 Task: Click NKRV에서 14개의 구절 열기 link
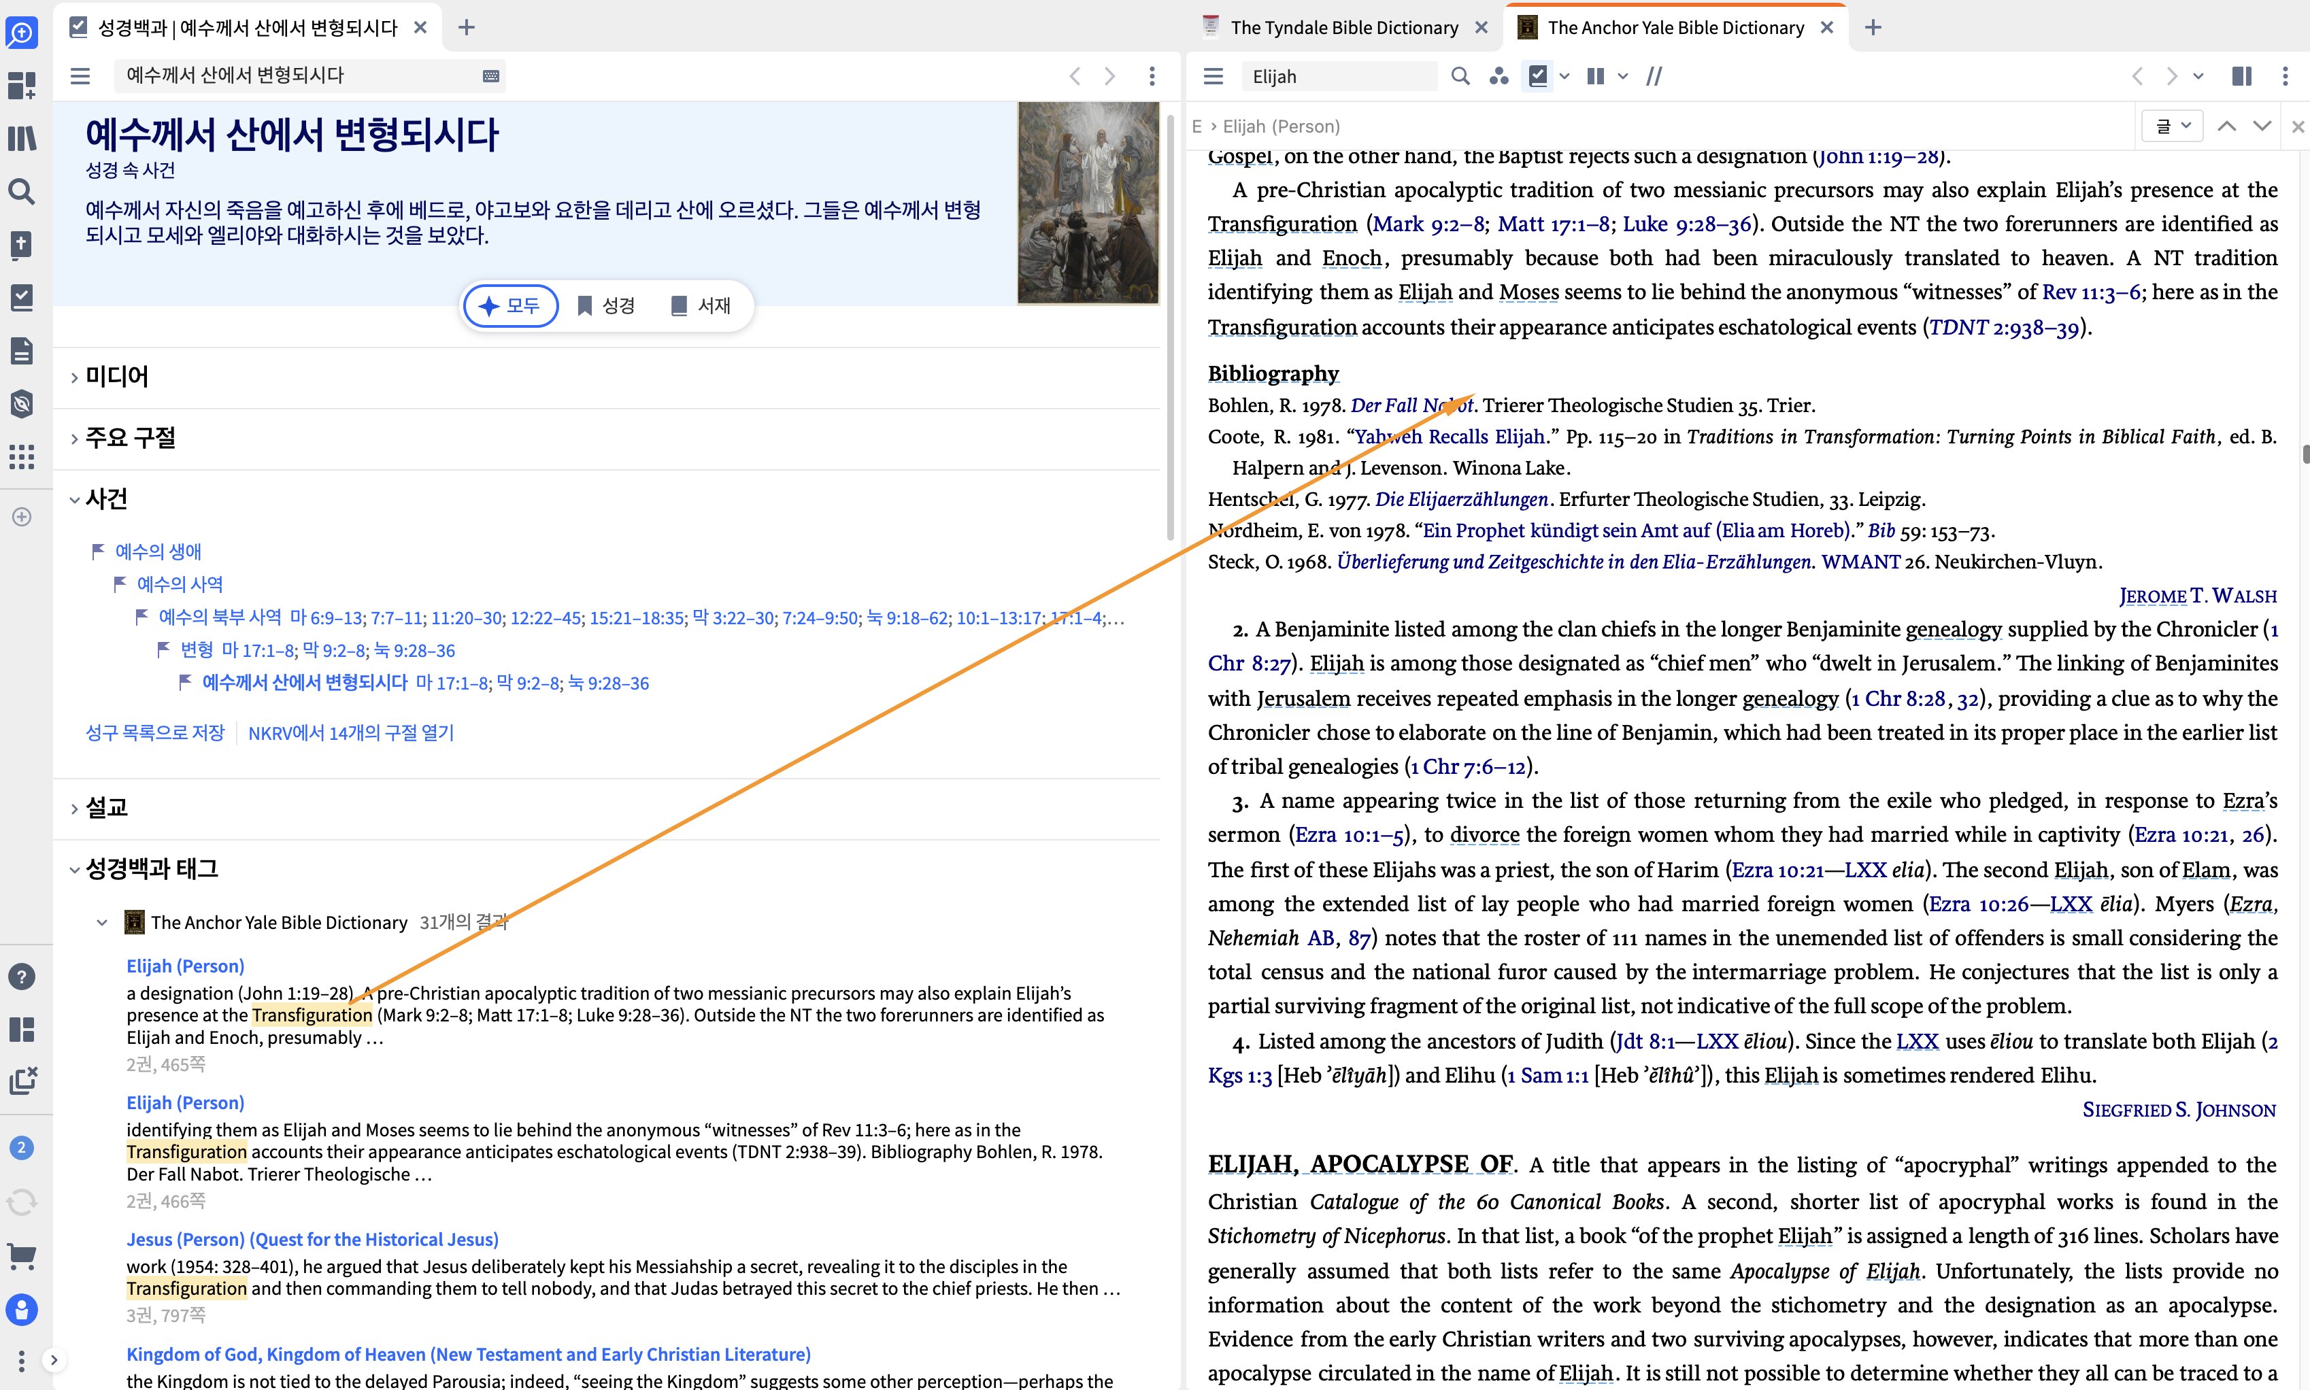tap(351, 732)
